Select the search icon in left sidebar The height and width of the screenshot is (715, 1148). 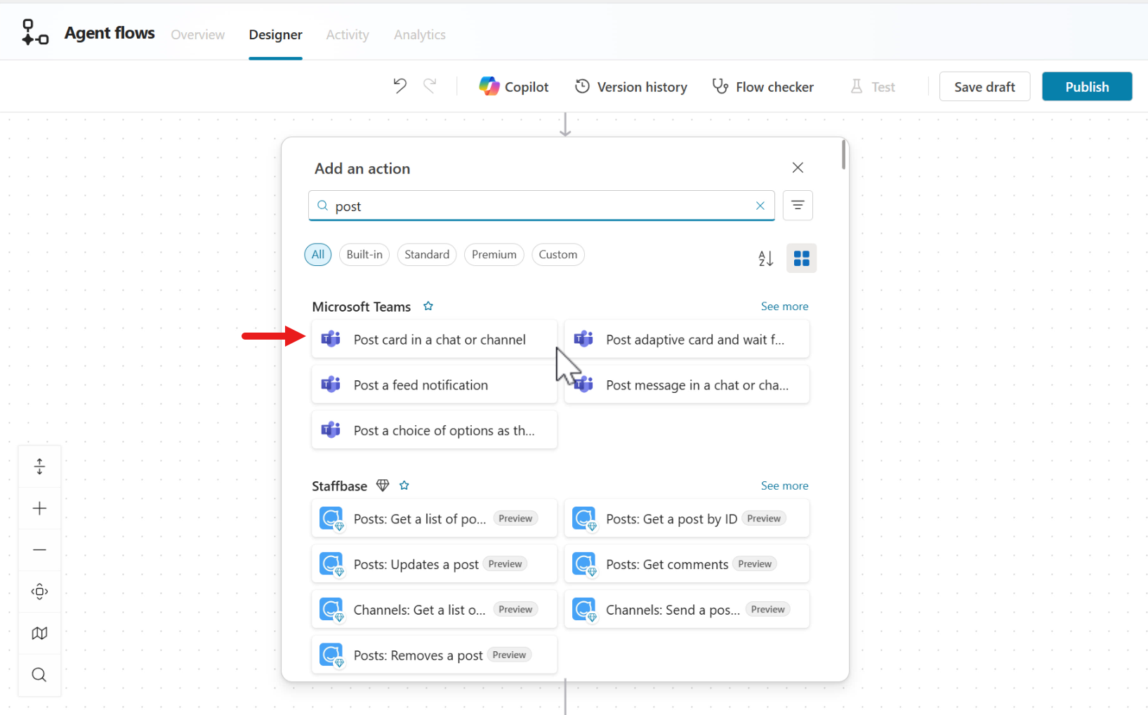pyautogui.click(x=39, y=675)
